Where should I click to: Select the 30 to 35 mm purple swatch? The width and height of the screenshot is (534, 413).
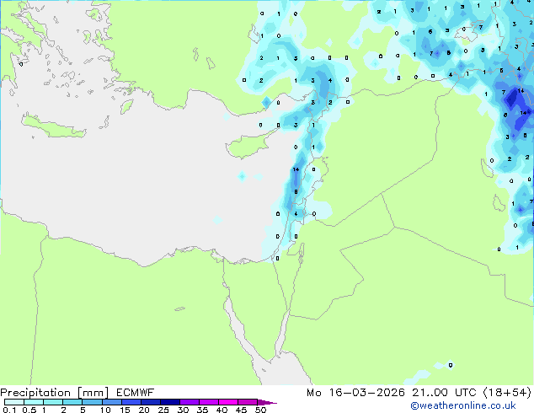click(x=190, y=402)
